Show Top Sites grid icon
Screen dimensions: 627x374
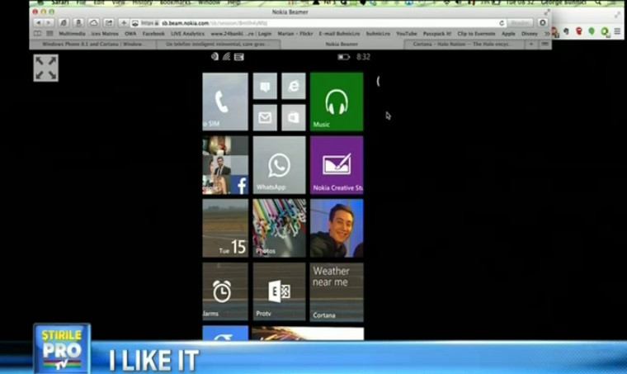tap(49, 34)
